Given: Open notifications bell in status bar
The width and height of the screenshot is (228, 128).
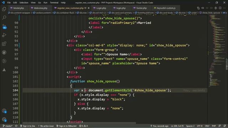Looking at the screenshot, I should point(225,126).
